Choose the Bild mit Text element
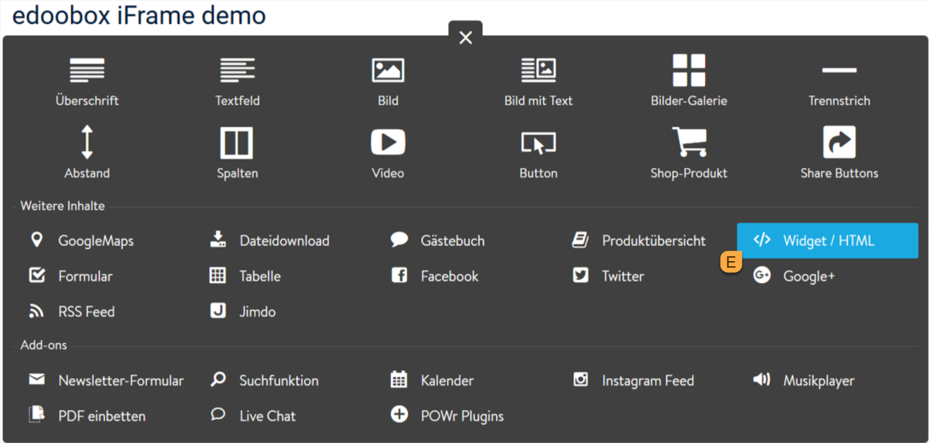 (538, 80)
